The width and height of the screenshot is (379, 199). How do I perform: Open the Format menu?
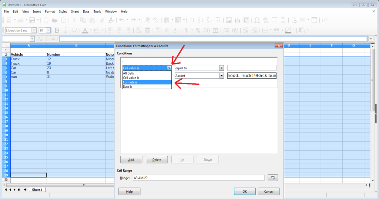click(x=50, y=11)
